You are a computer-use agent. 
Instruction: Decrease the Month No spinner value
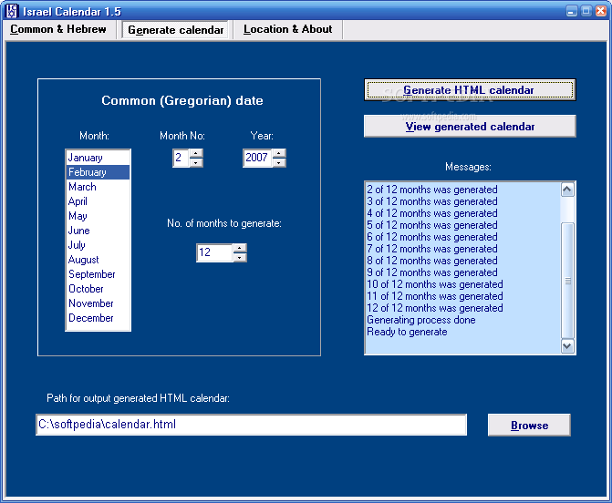tap(196, 162)
